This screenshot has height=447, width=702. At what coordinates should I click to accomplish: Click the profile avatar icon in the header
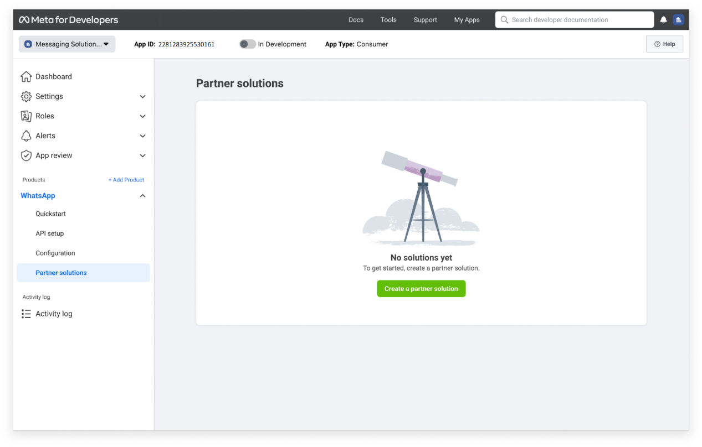pos(678,20)
